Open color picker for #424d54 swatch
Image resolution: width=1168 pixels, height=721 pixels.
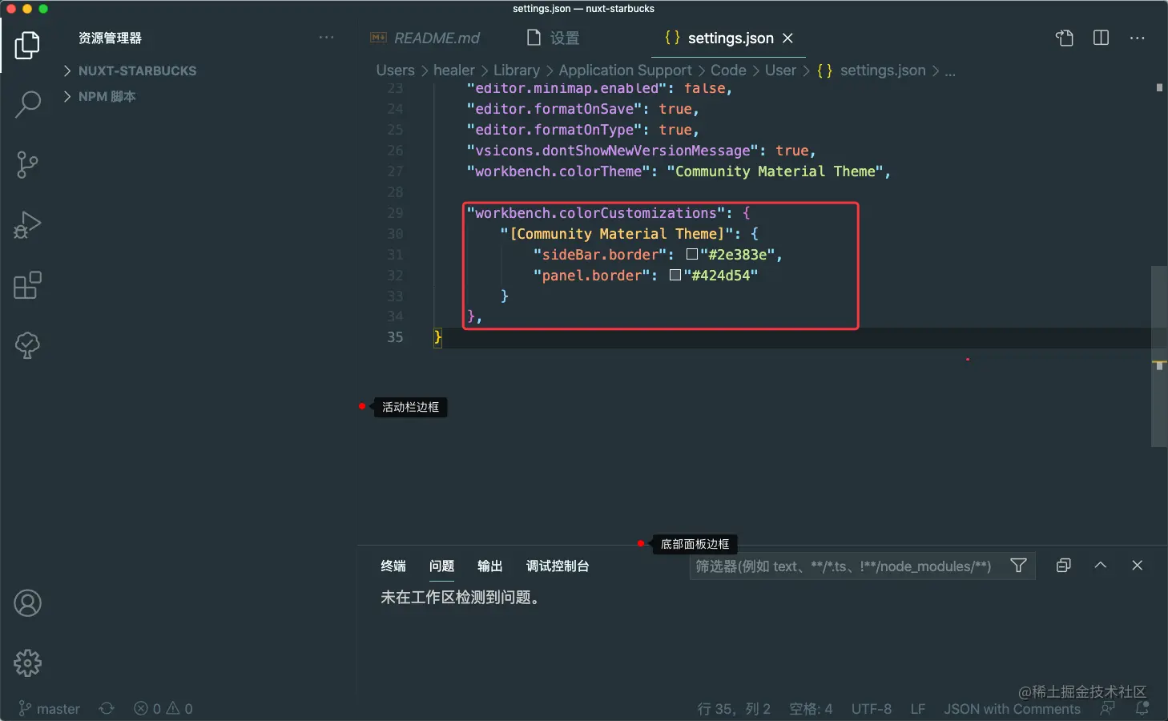coord(675,275)
